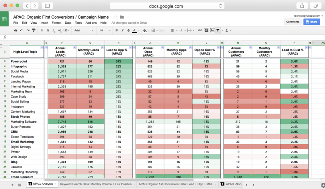Click the all sheets list icon
The width and height of the screenshot is (325, 189).
(18, 184)
